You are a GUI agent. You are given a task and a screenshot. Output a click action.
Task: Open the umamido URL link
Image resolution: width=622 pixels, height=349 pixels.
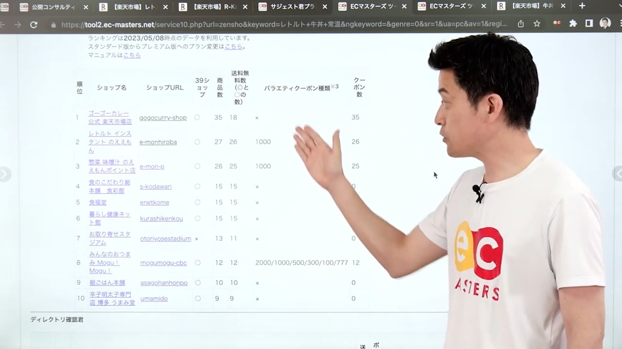pyautogui.click(x=154, y=299)
